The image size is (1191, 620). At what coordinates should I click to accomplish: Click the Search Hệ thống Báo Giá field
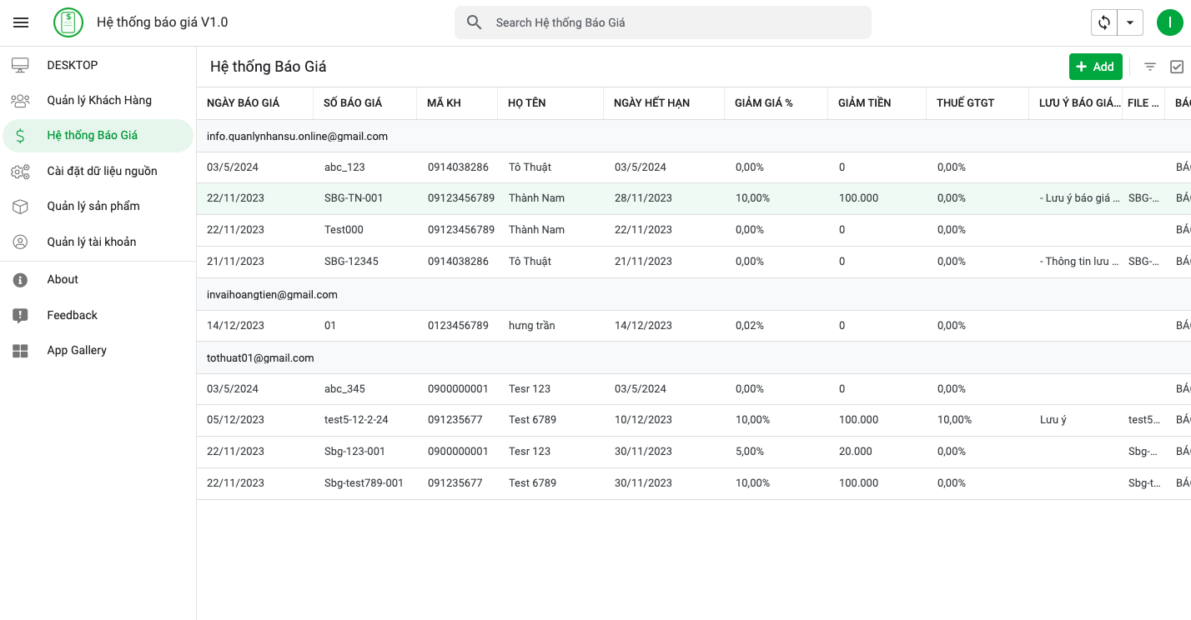click(663, 22)
